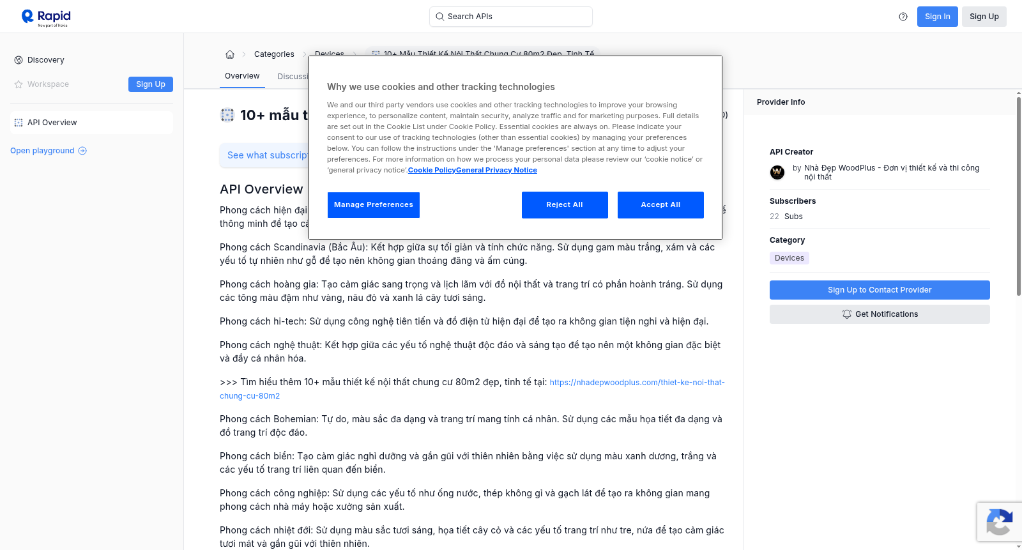1022x550 pixels.
Task: Click Sign Up to Contact Provider
Action: [x=880, y=290]
